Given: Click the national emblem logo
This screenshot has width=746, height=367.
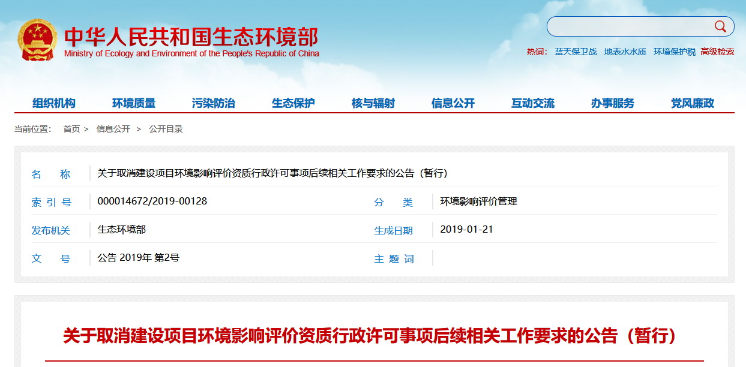Looking at the screenshot, I should [37, 40].
